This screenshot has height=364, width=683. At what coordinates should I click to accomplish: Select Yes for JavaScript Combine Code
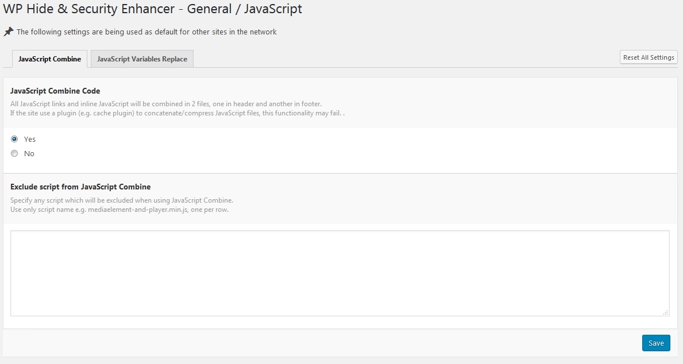[x=14, y=139]
